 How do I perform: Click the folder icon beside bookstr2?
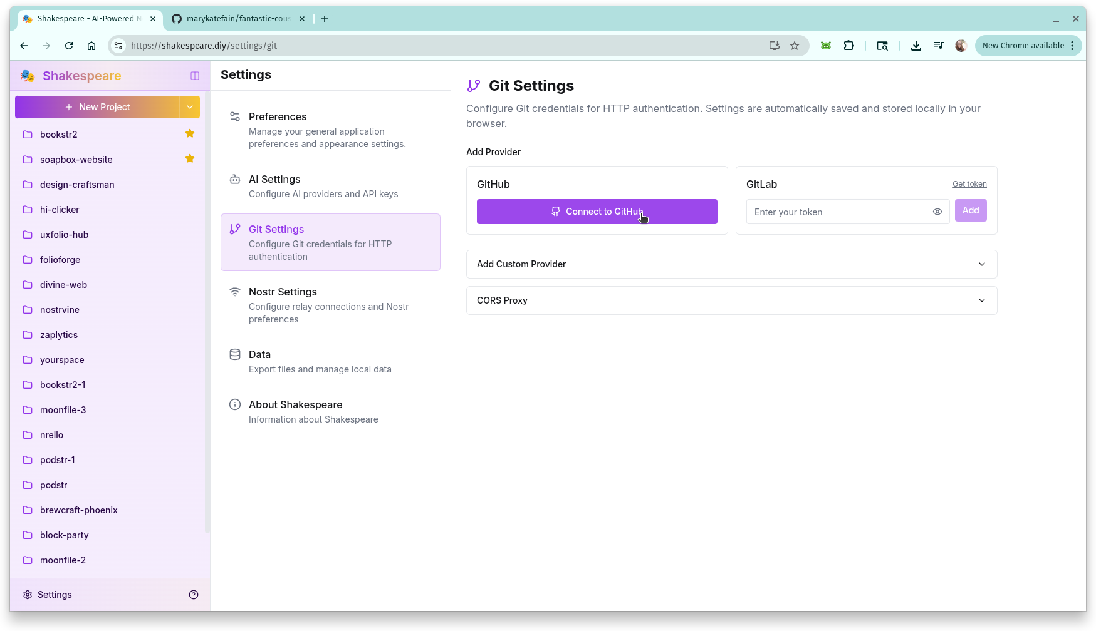[27, 134]
